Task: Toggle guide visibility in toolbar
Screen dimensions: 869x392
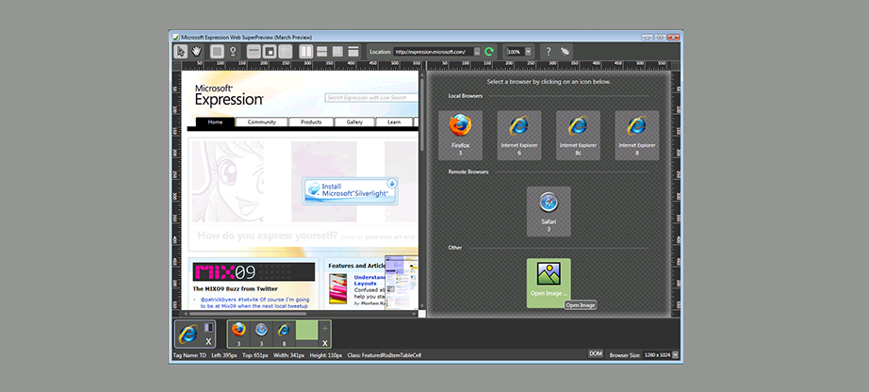Action: 285,52
